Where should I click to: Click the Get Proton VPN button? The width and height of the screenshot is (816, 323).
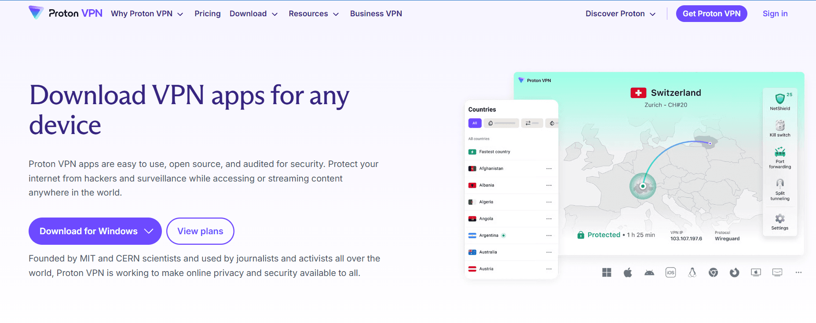point(711,14)
